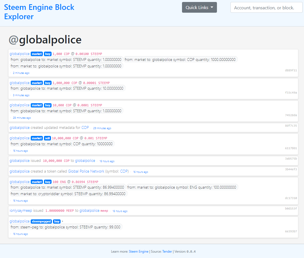
Task: Open transaction 8df7c35
Action: click(291, 125)
